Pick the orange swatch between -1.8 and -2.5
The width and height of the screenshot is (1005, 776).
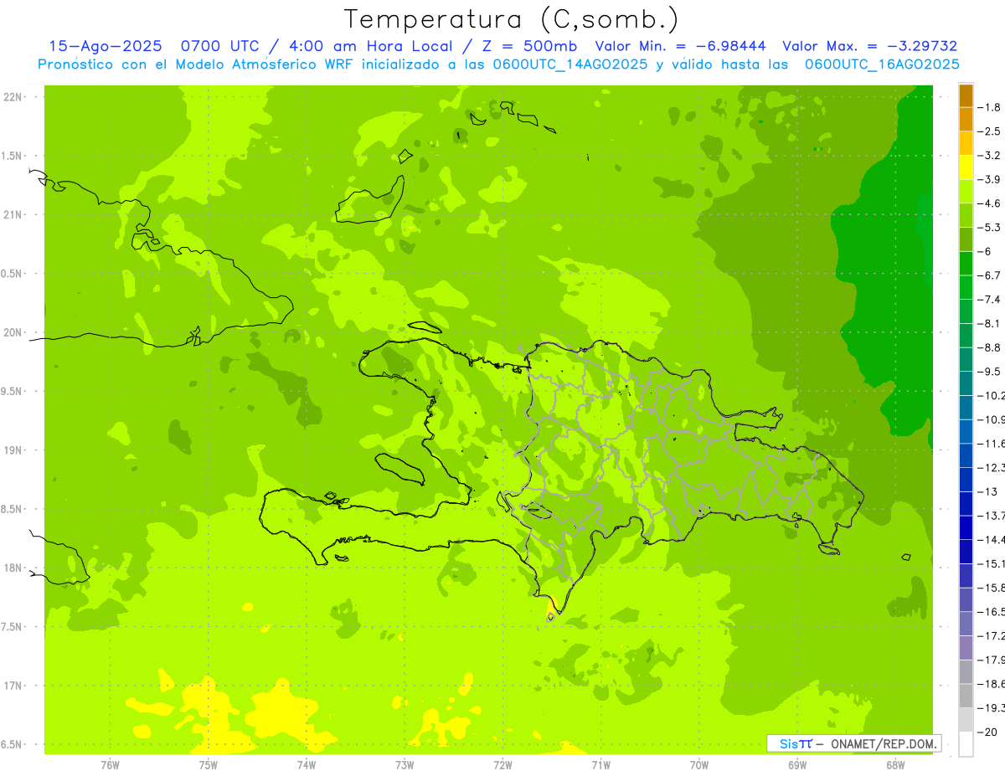click(966, 119)
